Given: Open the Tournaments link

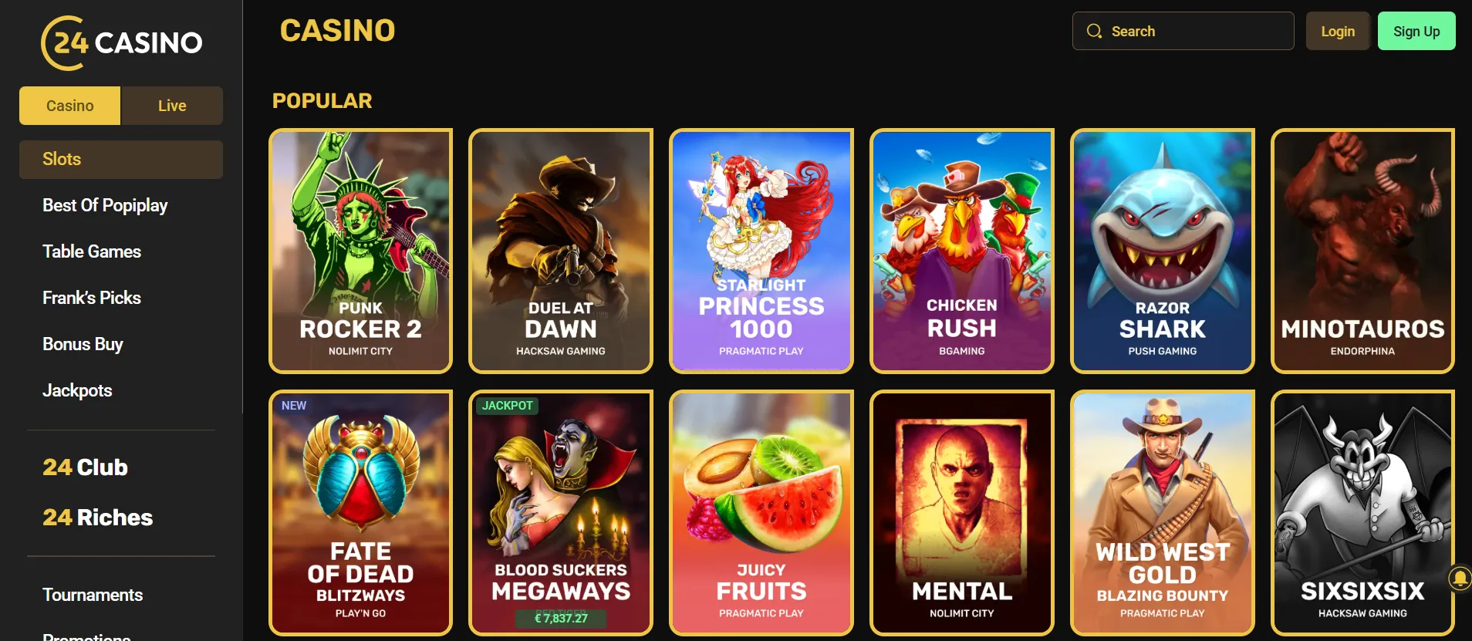Looking at the screenshot, I should click(x=93, y=595).
